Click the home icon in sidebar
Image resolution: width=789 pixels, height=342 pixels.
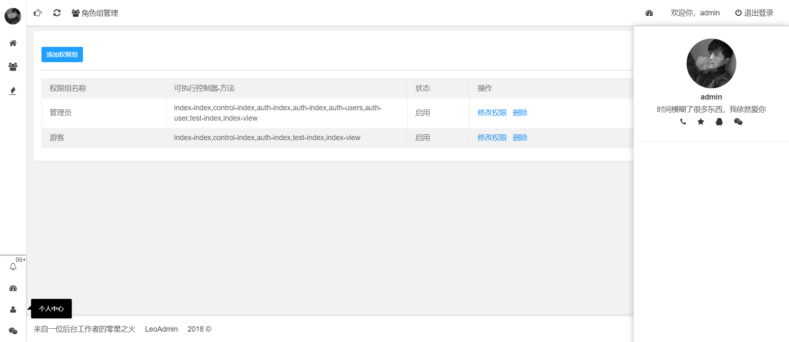pos(13,43)
